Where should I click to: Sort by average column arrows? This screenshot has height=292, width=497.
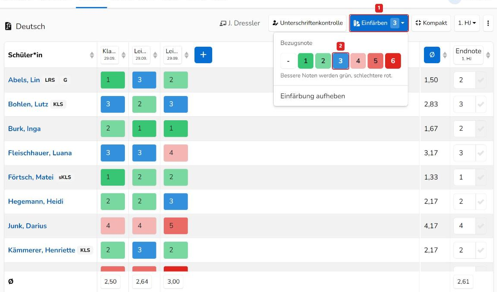pyautogui.click(x=445, y=55)
